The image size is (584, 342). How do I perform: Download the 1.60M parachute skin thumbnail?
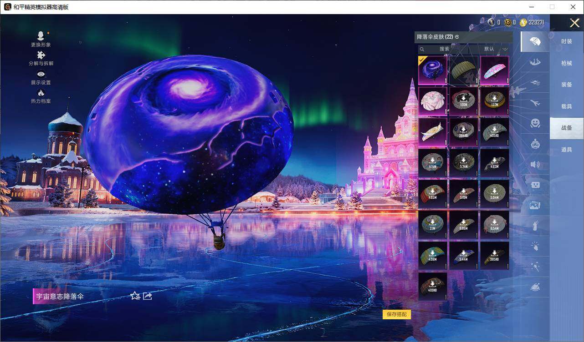click(x=463, y=101)
